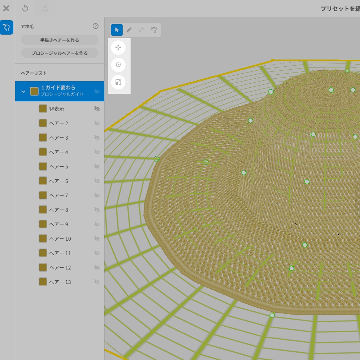Select ヘアー 12 in hair list
360x360 pixels.
60,267
